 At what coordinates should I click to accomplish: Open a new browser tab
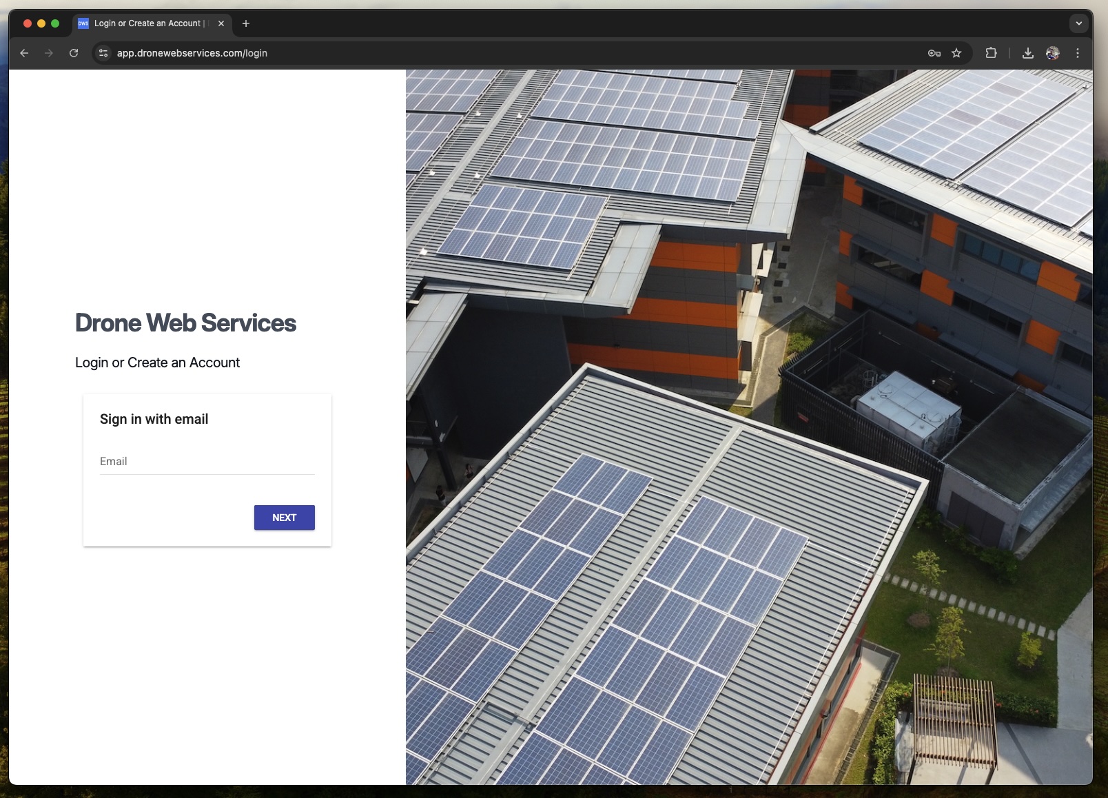point(246,23)
